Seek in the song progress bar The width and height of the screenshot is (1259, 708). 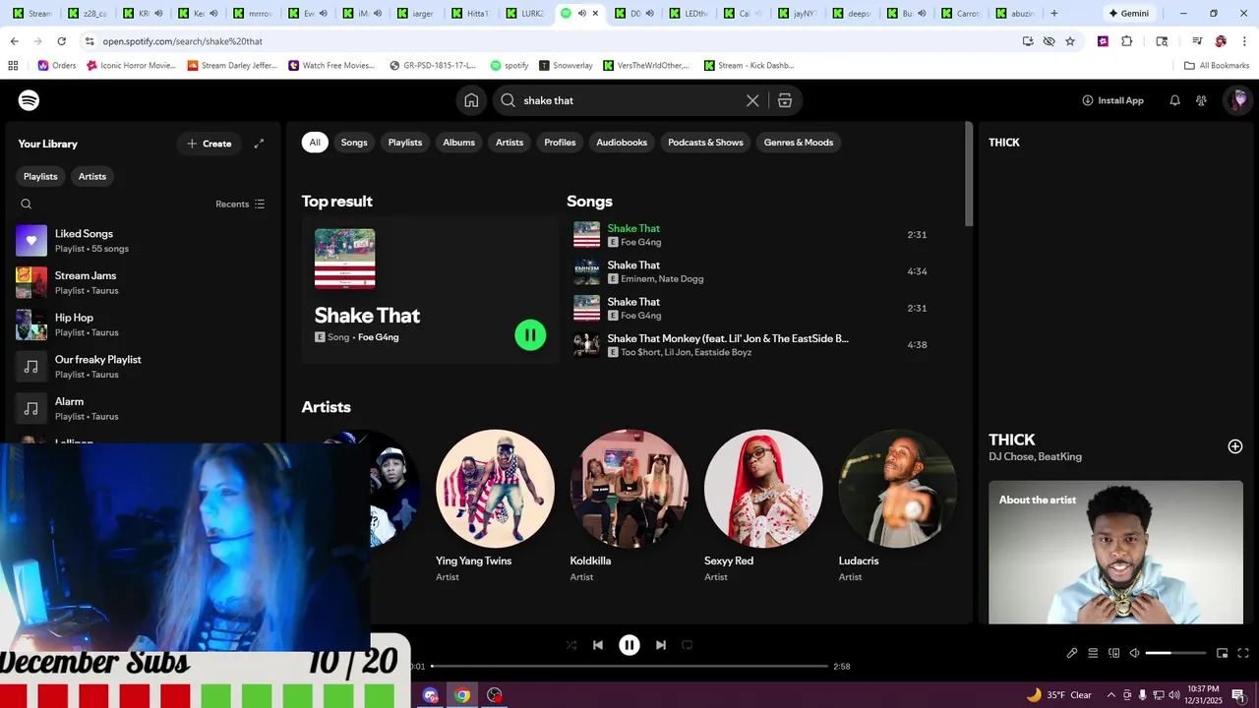point(629,666)
